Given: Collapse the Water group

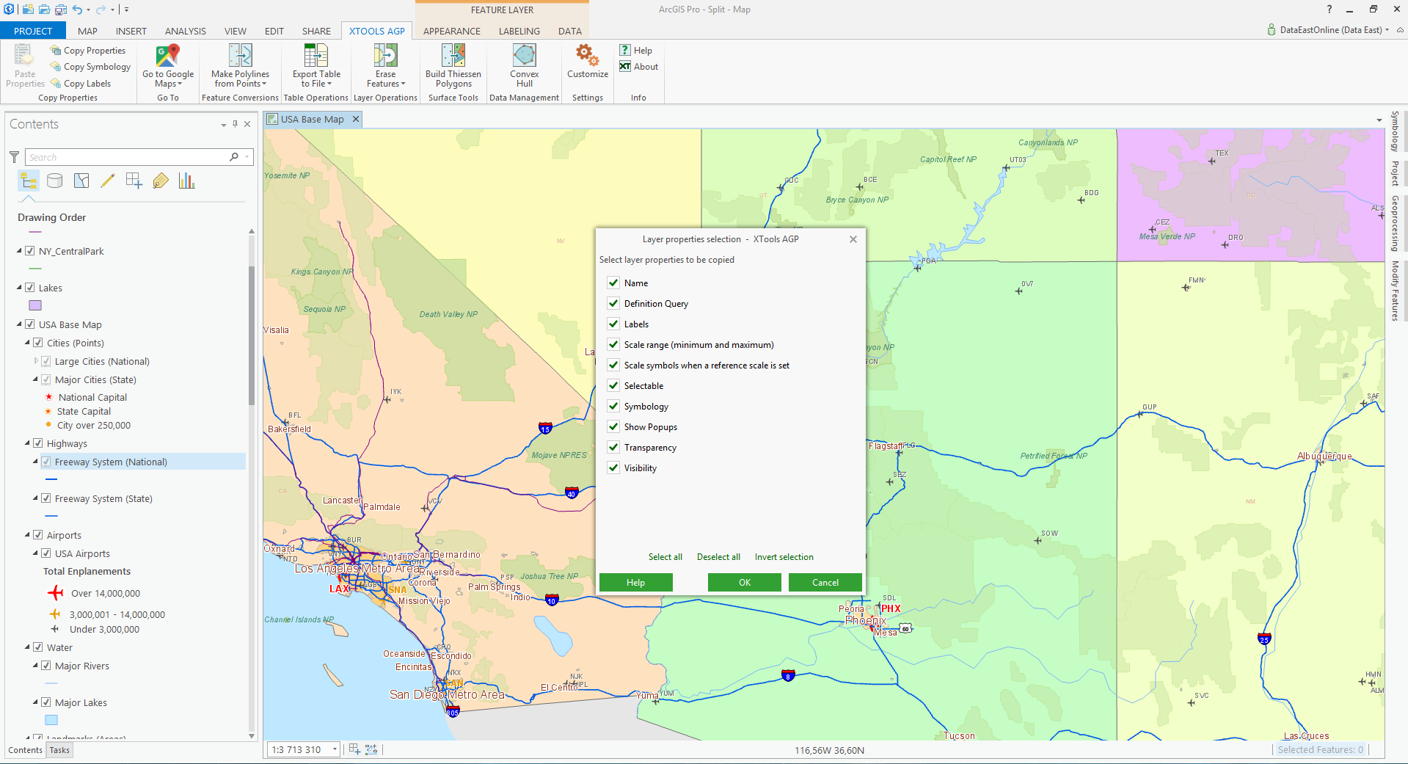Looking at the screenshot, I should pyautogui.click(x=28, y=647).
